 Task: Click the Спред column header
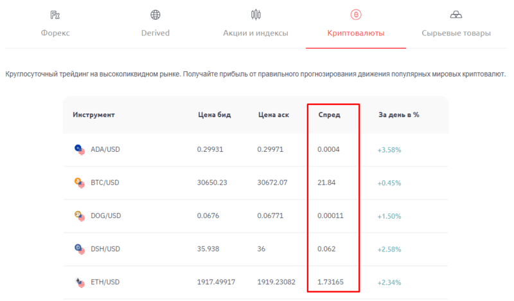point(329,115)
